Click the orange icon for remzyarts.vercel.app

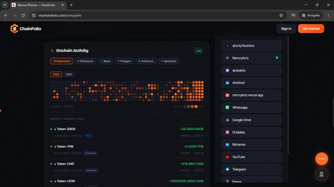(227, 95)
